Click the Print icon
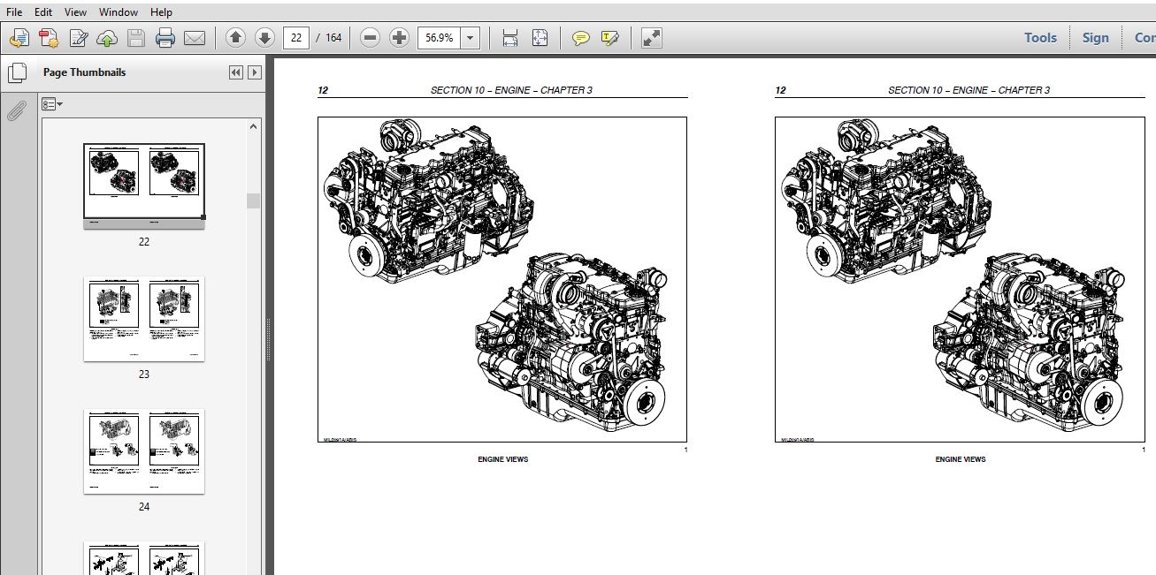The image size is (1156, 575). (x=165, y=38)
